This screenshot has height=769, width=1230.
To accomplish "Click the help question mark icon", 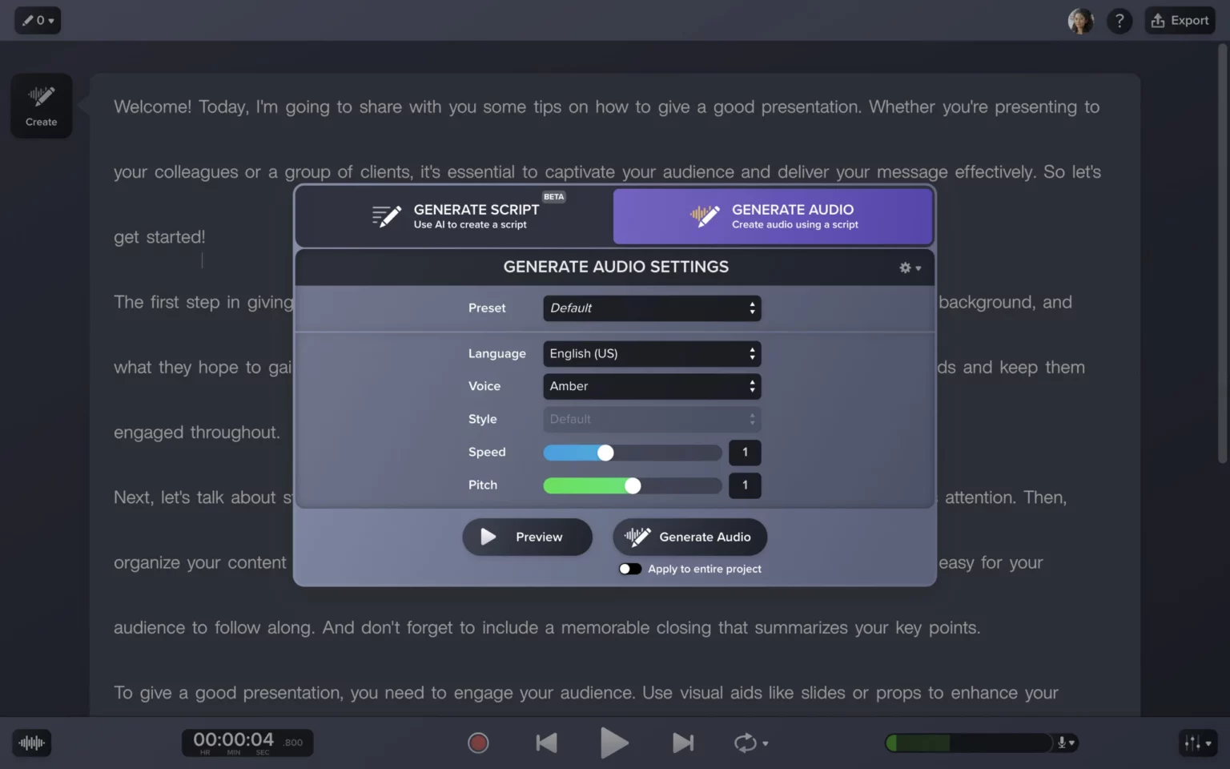I will point(1119,20).
